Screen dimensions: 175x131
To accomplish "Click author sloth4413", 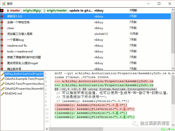I will pos(101,34).
